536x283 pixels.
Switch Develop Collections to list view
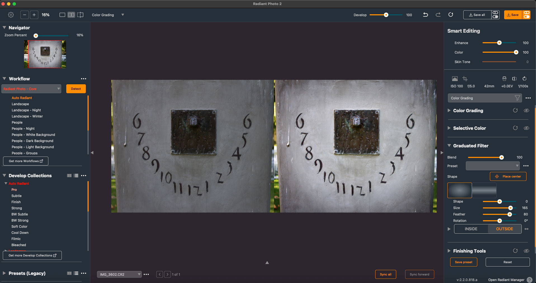tap(76, 176)
